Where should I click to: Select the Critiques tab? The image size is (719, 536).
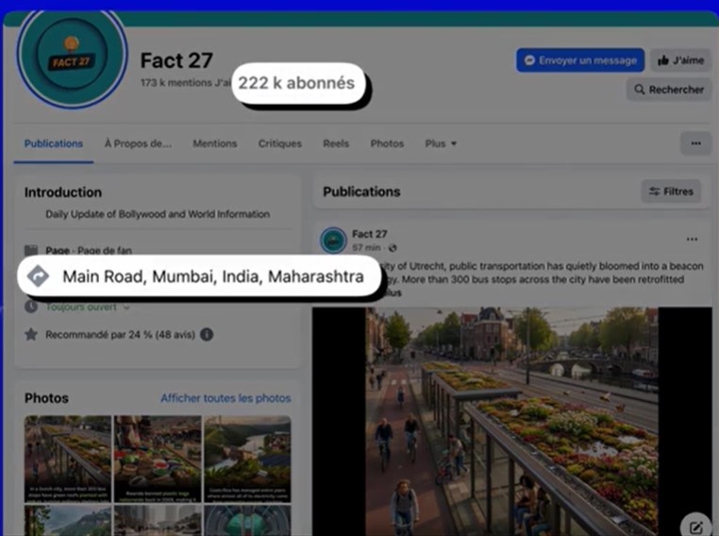(280, 143)
